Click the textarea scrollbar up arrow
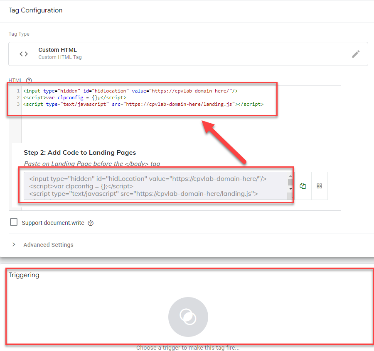Image resolution: width=374 pixels, height=351 pixels. click(290, 176)
